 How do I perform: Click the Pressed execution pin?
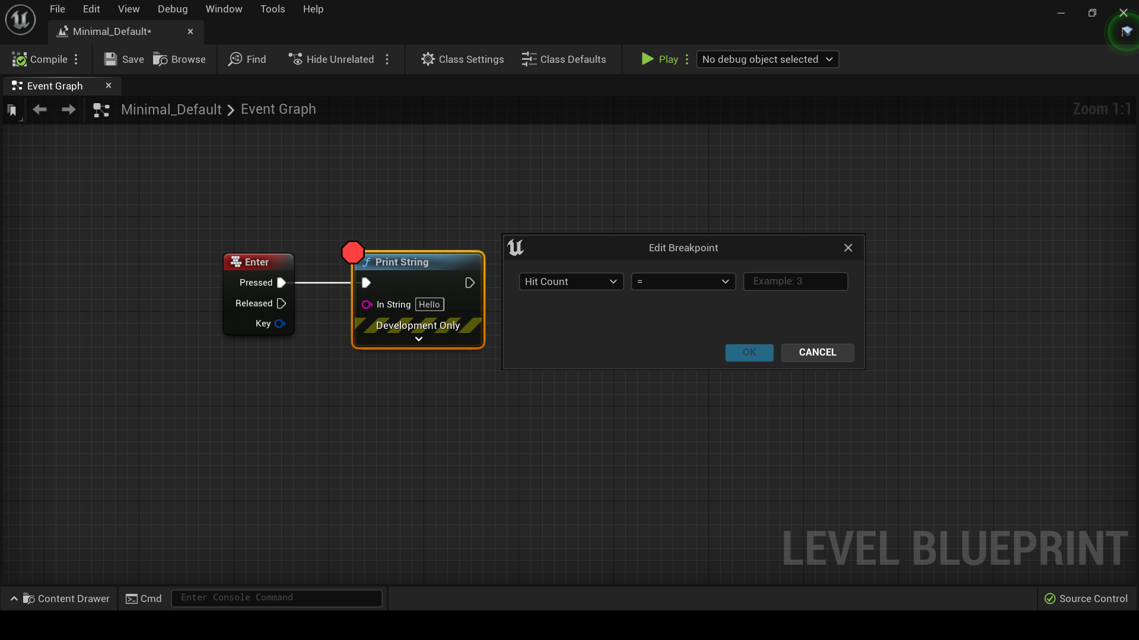click(282, 283)
